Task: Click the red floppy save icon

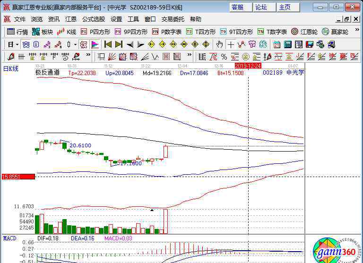Action: pos(309,44)
